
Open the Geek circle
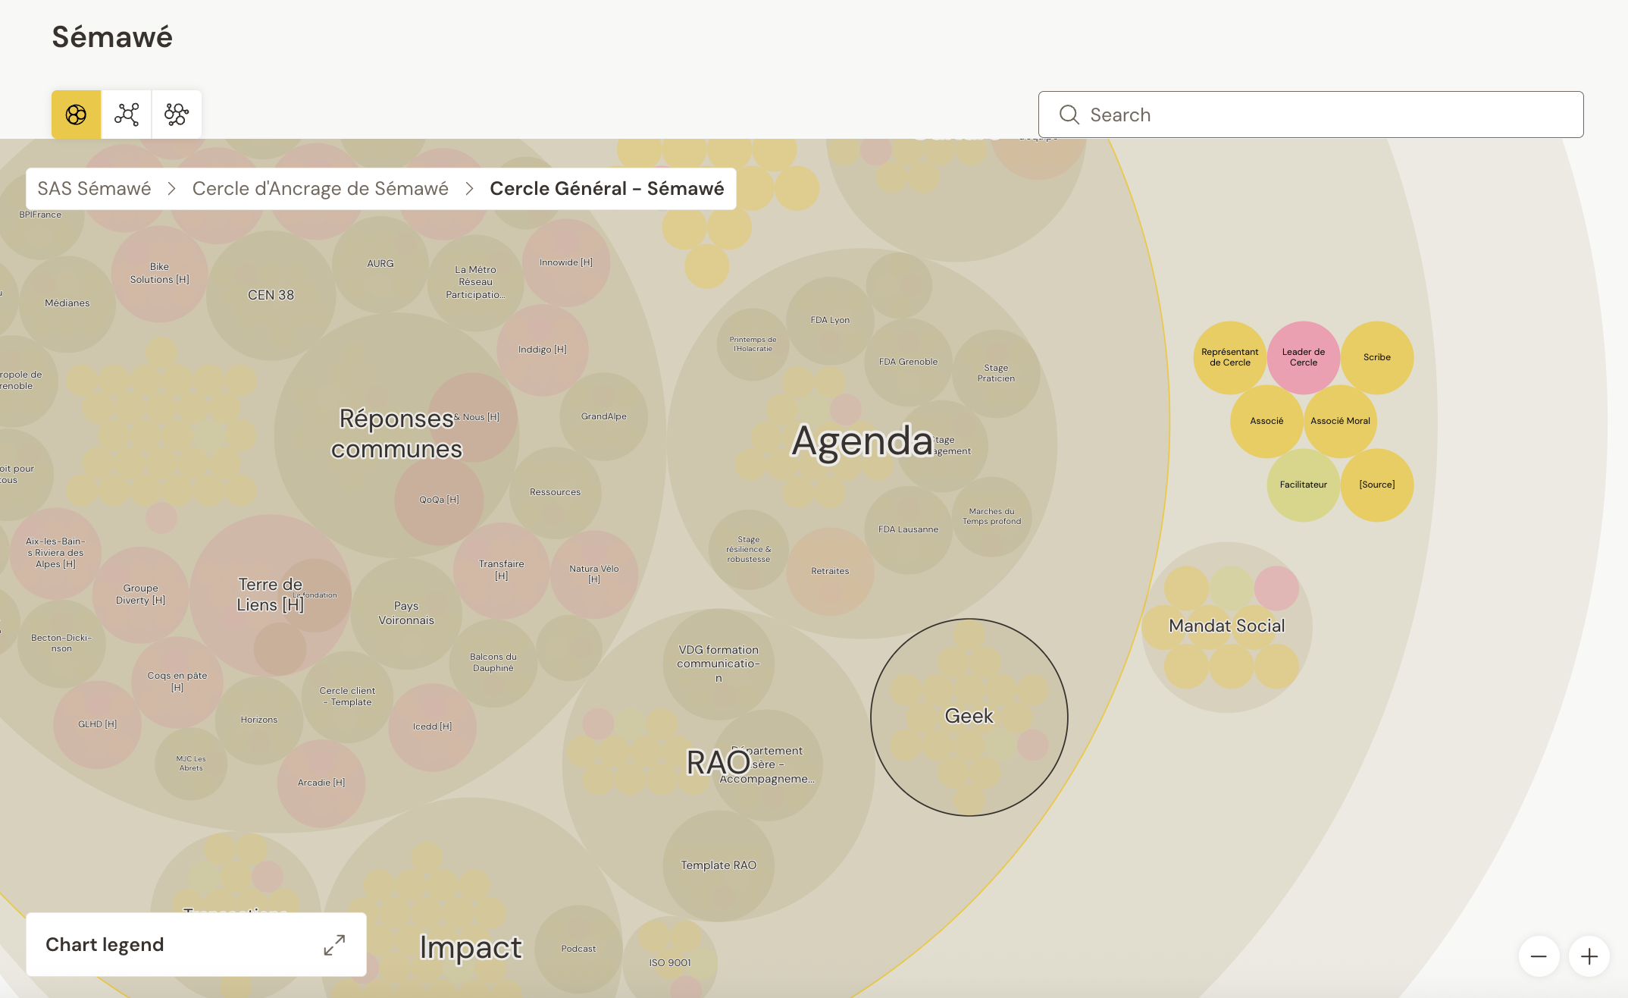(969, 717)
